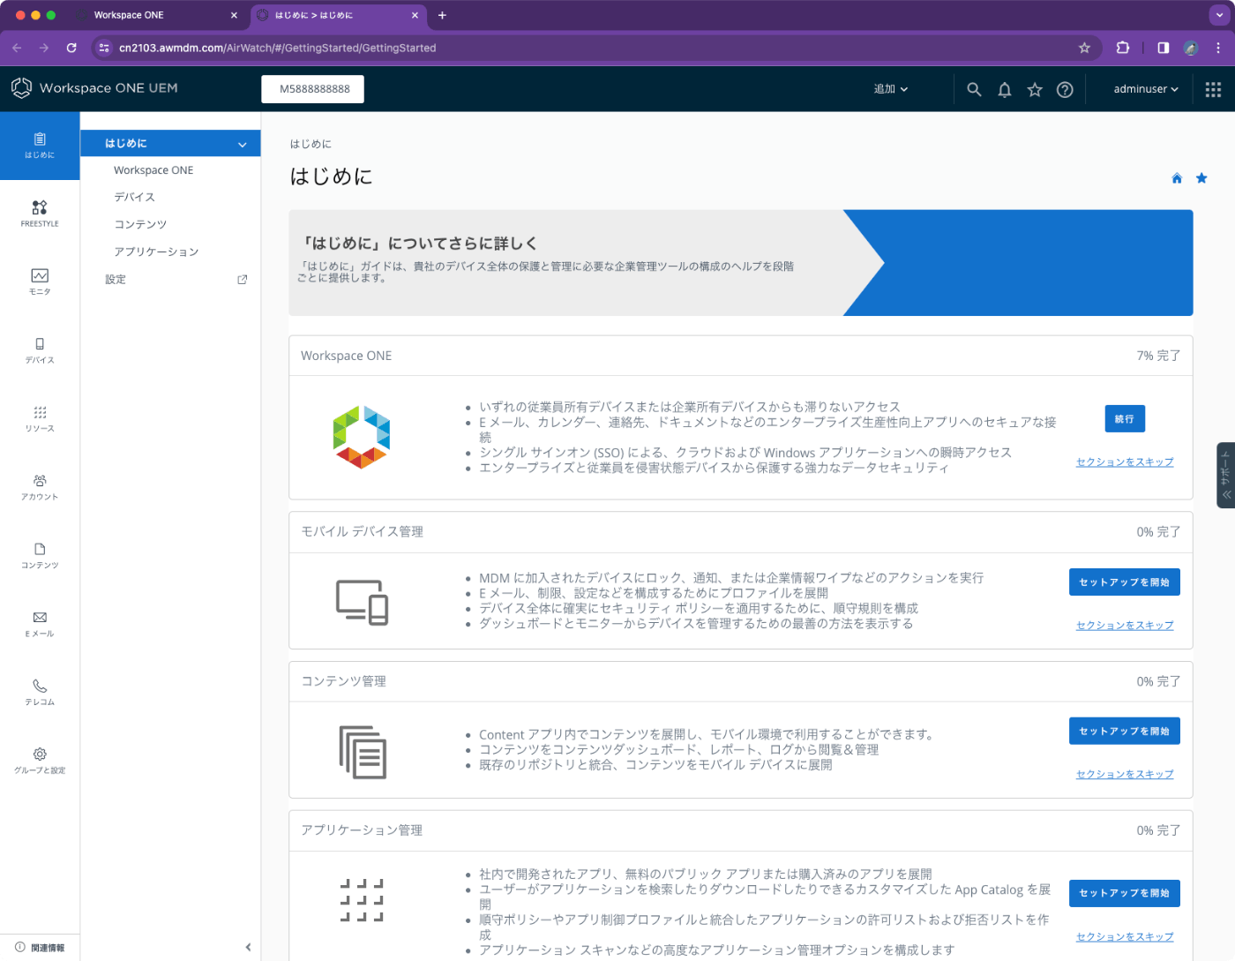The width and height of the screenshot is (1235, 961).
Task: Open the notifications bell icon
Action: (x=1004, y=89)
